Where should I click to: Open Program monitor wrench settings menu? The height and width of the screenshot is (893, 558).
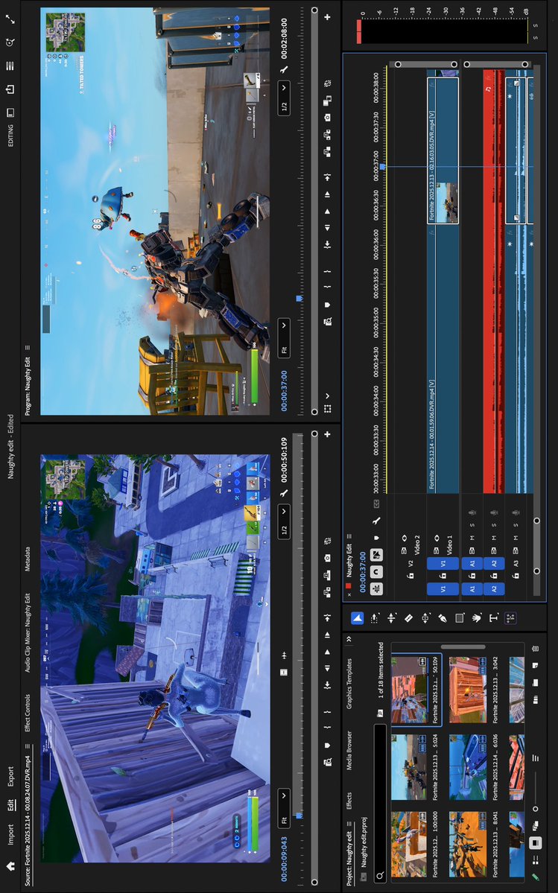(284, 69)
